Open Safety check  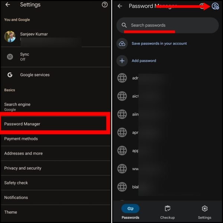click(x=56, y=183)
